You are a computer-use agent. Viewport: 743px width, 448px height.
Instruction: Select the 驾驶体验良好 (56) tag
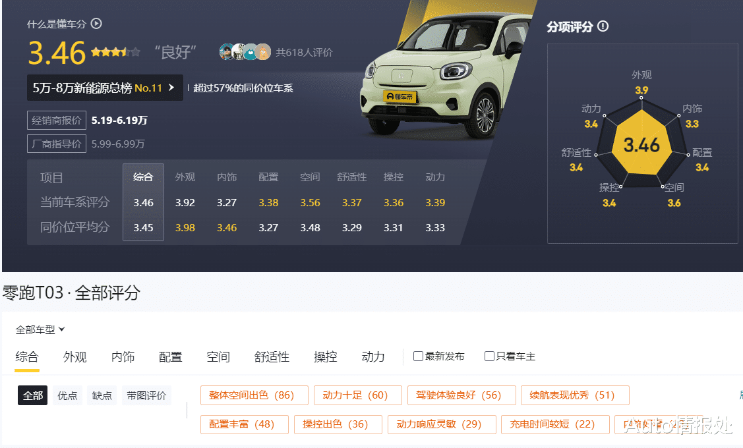tap(461, 395)
